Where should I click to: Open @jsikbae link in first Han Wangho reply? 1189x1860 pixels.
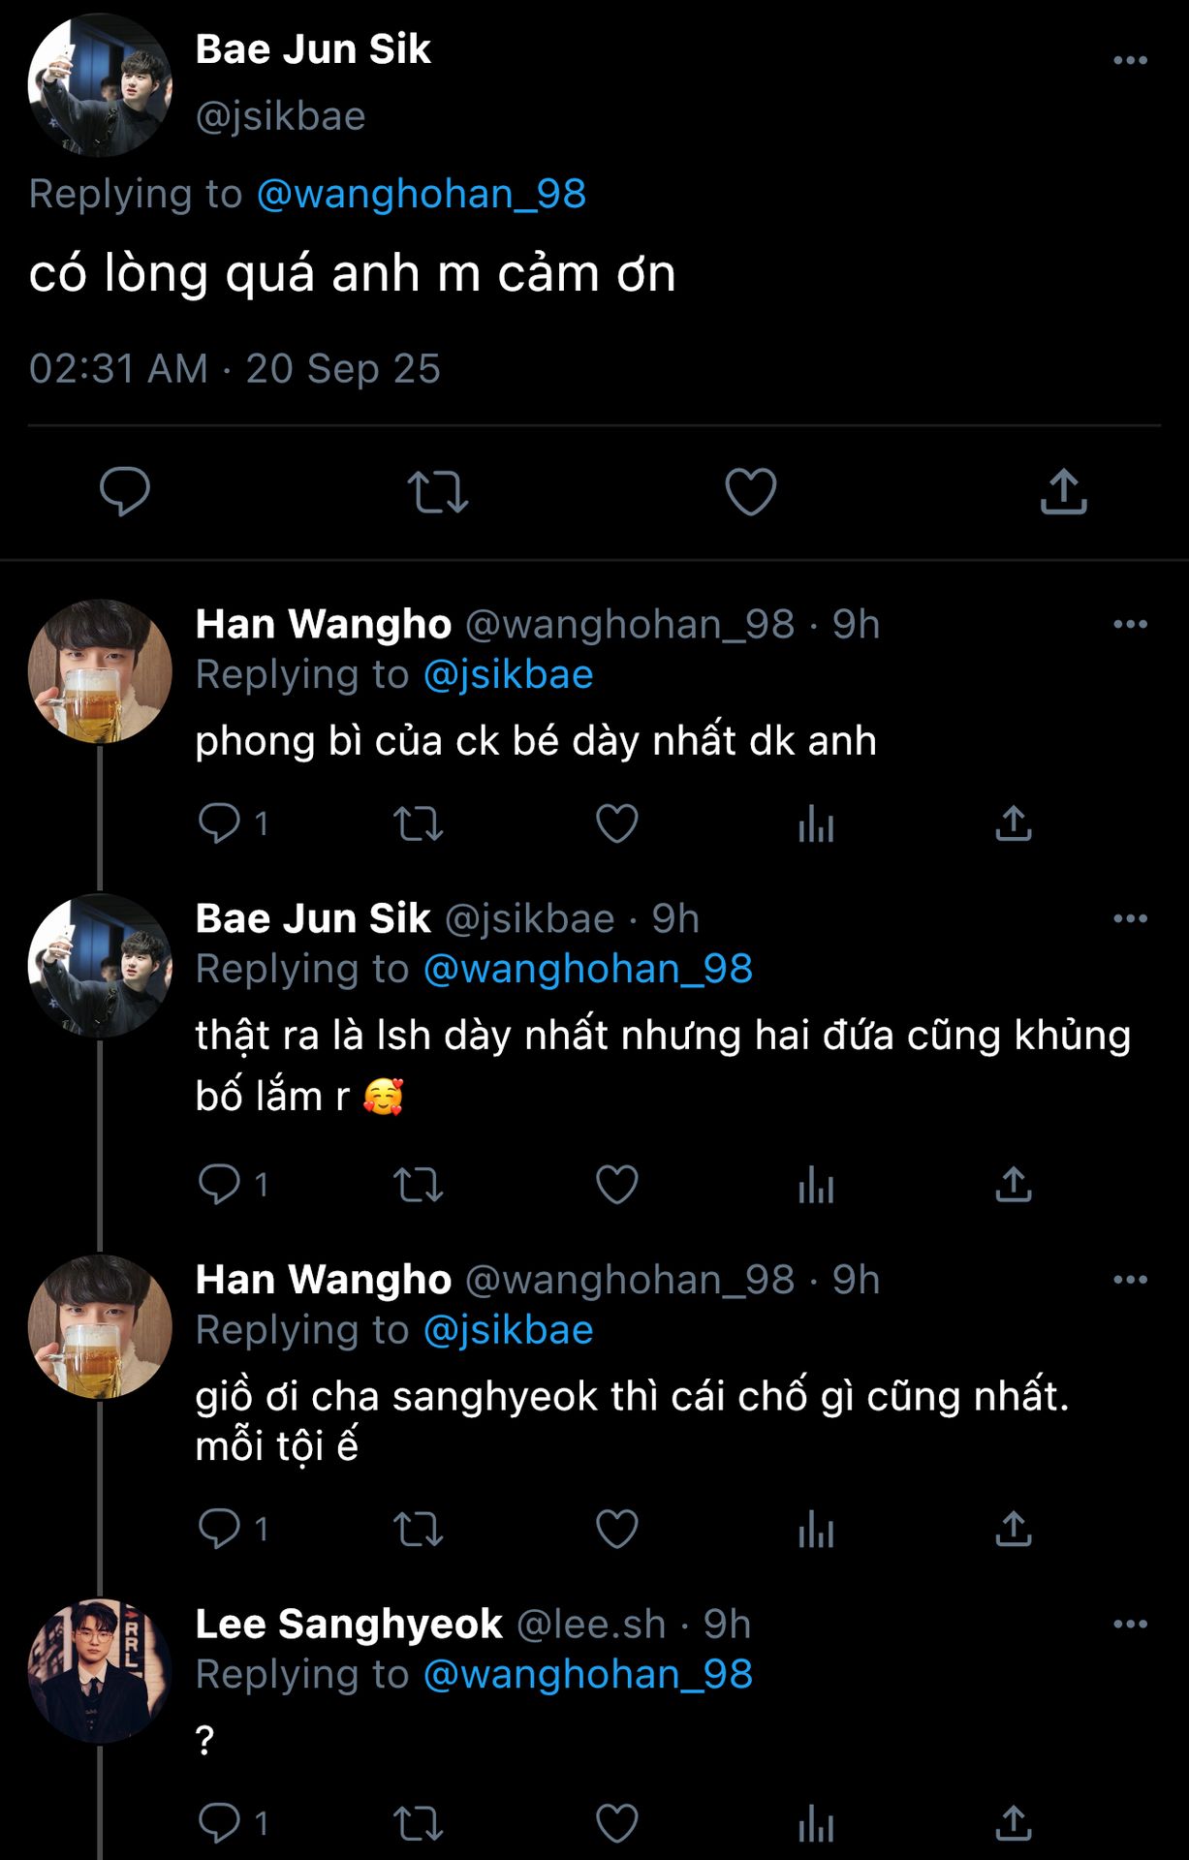tap(508, 674)
